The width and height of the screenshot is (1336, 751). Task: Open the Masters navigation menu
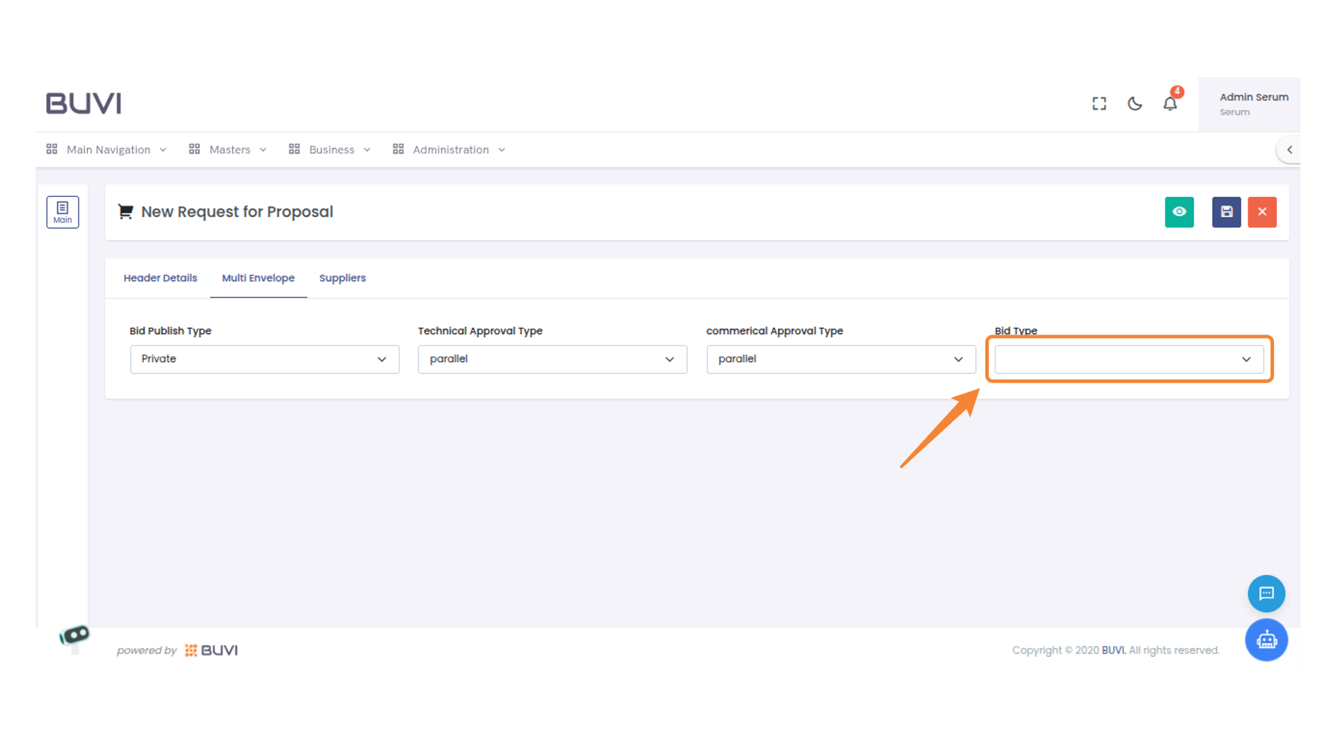tap(230, 150)
